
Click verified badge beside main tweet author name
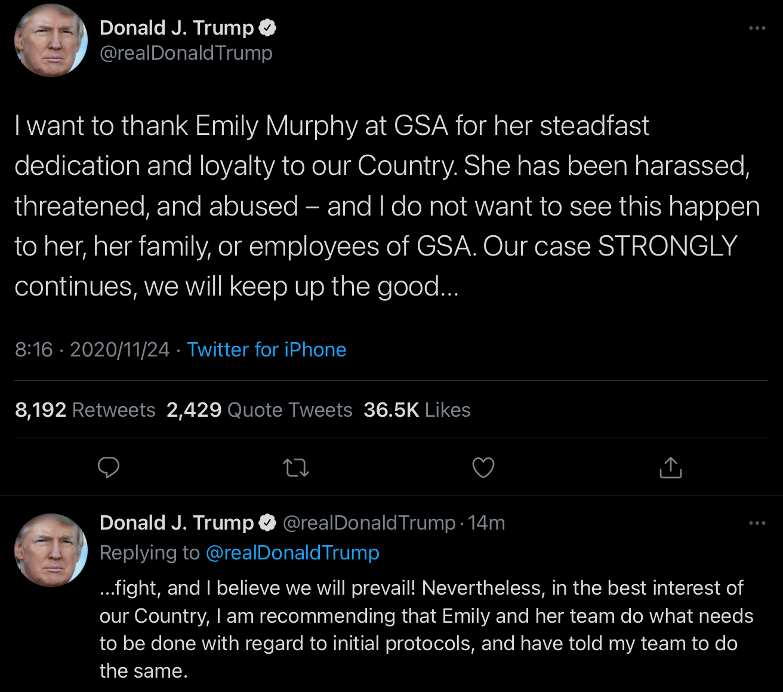coord(267,27)
